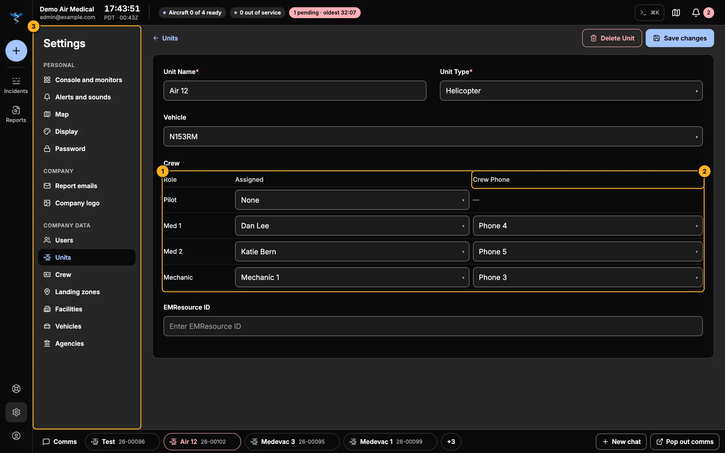
Task: Open the user profile icon
Action: (16, 436)
